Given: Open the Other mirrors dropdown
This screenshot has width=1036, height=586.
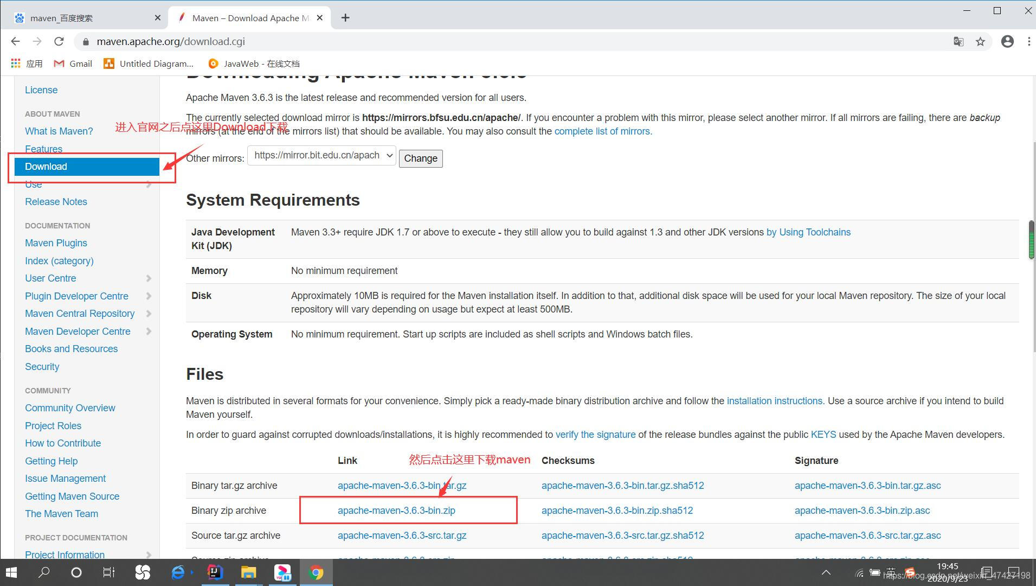Looking at the screenshot, I should [x=322, y=156].
